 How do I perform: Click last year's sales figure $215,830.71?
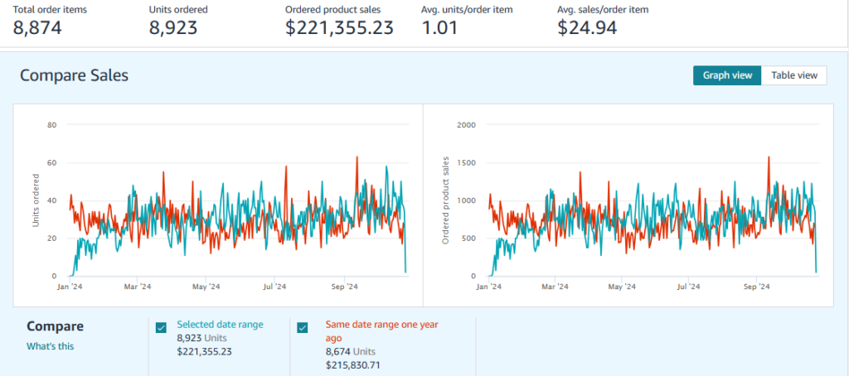pyautogui.click(x=353, y=364)
